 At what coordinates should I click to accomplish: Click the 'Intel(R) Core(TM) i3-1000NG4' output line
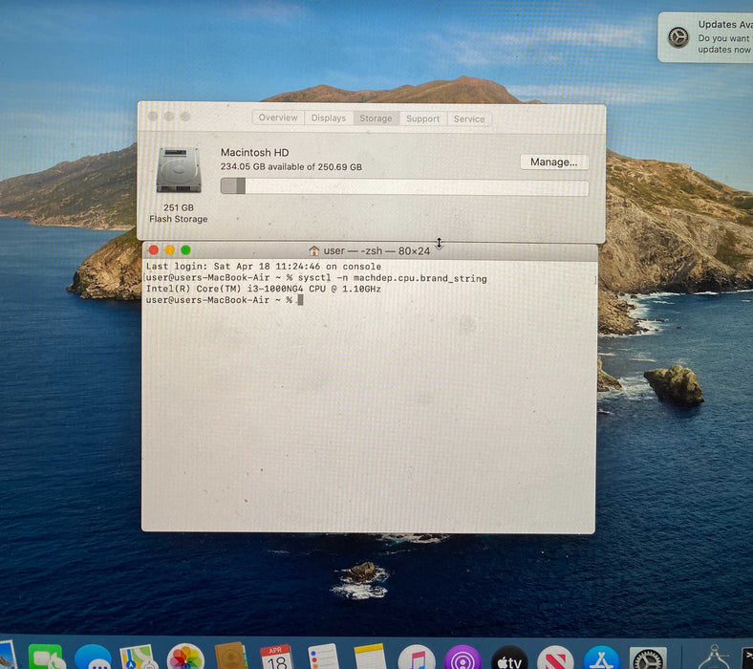(263, 290)
